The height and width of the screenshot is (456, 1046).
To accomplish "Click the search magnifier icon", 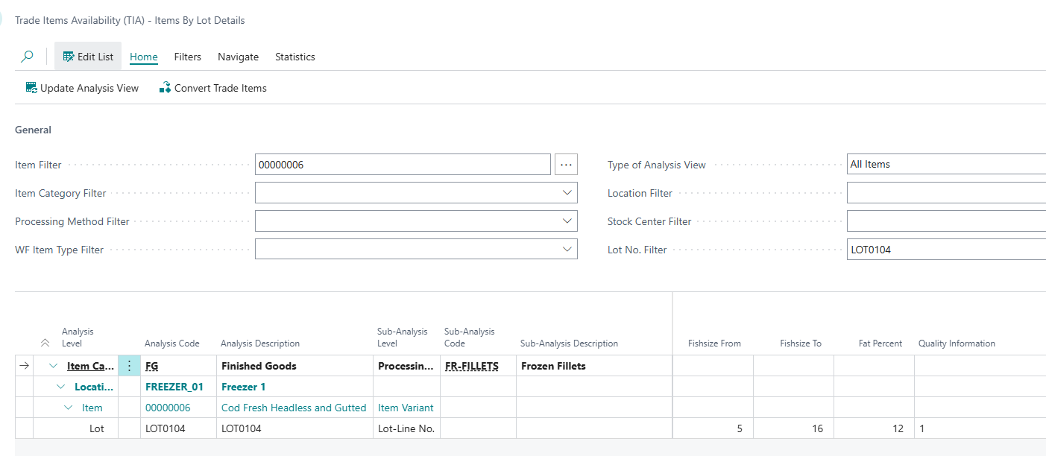I will 28,57.
